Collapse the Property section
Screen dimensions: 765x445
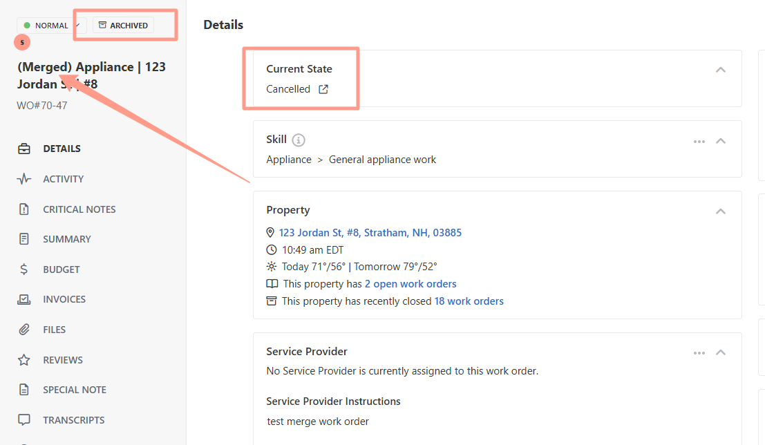click(721, 211)
